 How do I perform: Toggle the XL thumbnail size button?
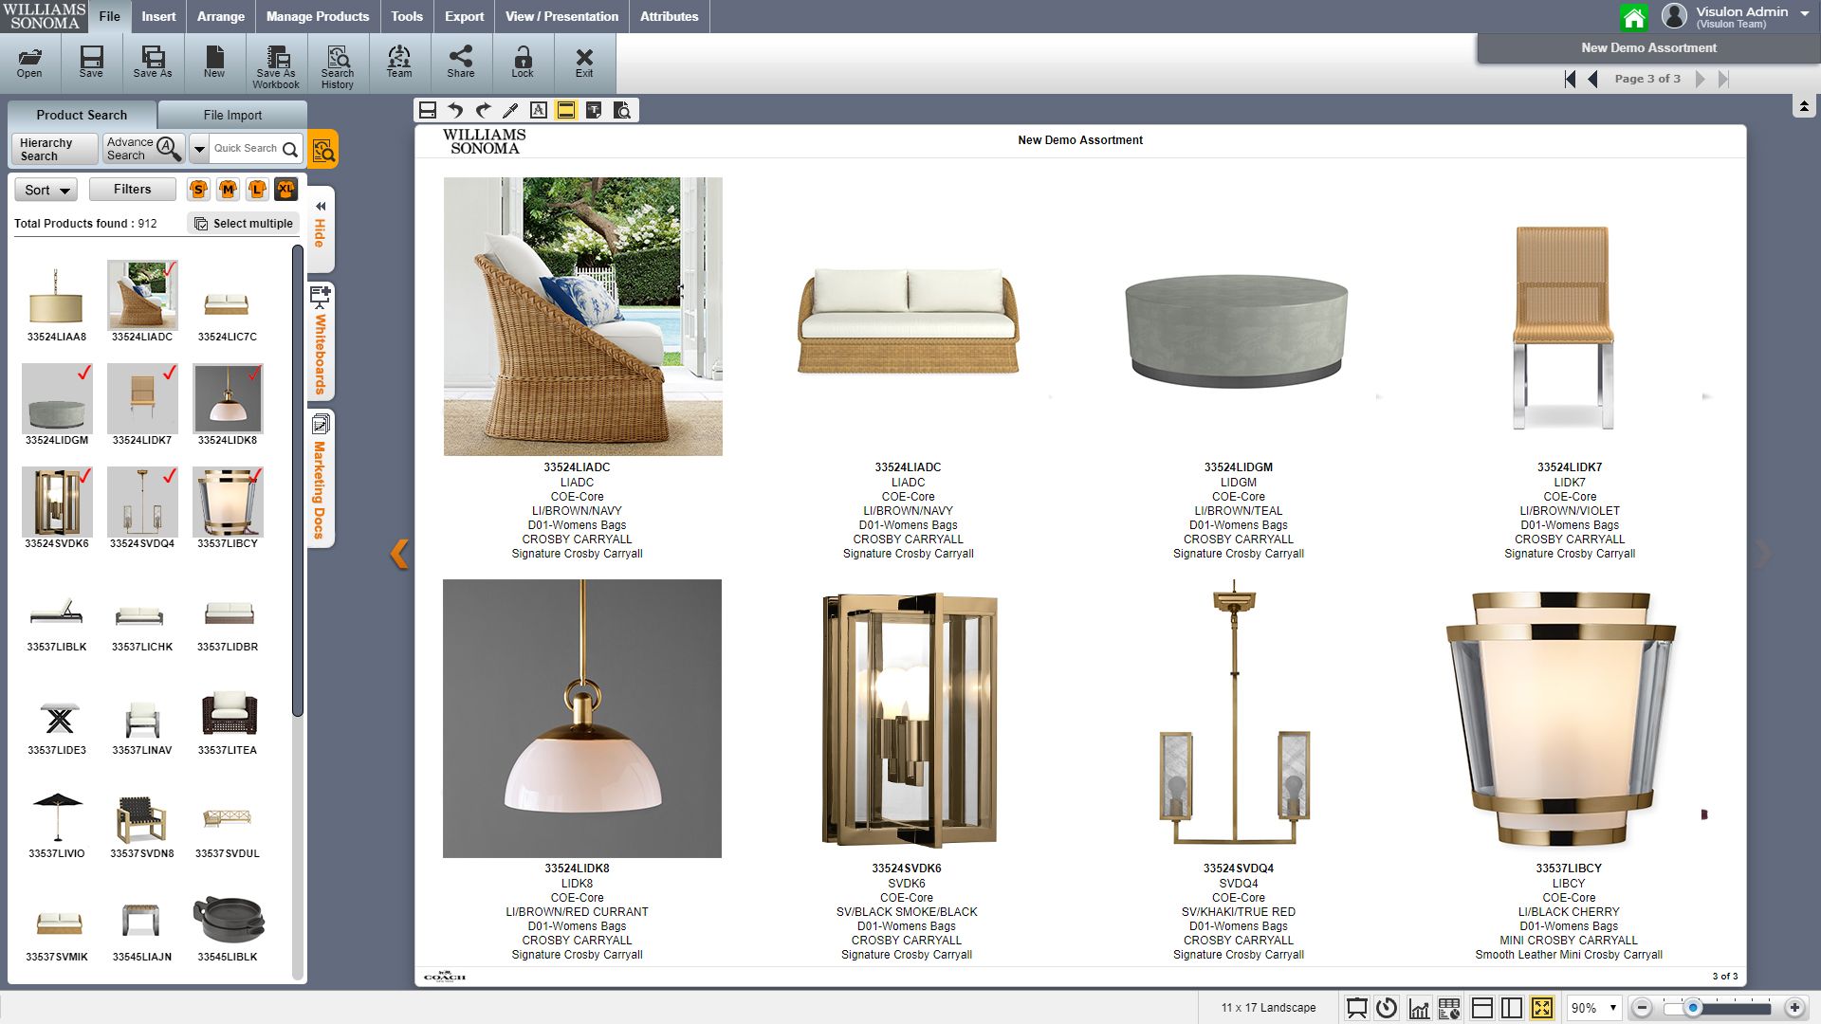[285, 190]
